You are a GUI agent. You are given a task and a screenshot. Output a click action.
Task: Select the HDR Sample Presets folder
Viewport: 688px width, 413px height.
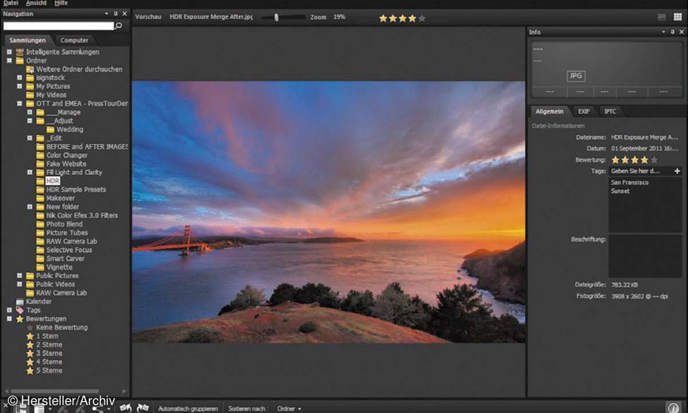click(x=76, y=190)
